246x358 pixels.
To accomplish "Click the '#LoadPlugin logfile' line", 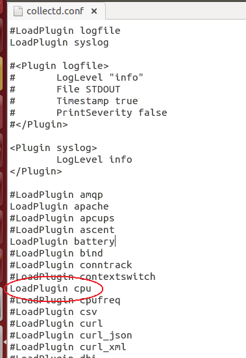I will tap(65, 31).
